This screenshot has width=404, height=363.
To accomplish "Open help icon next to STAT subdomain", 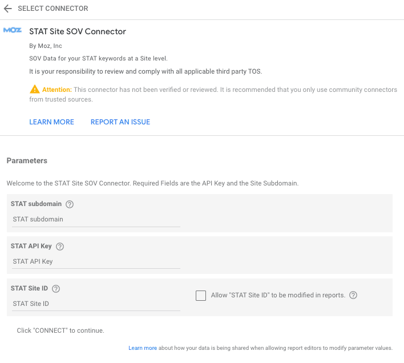I will point(70,204).
